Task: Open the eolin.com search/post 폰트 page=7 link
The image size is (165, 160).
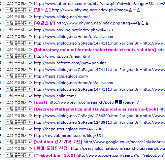Action: (94, 102)
